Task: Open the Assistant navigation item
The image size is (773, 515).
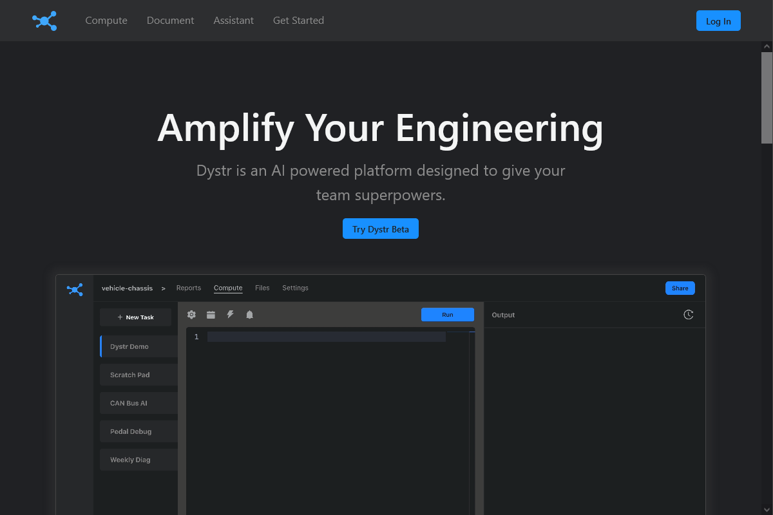Action: pos(233,20)
